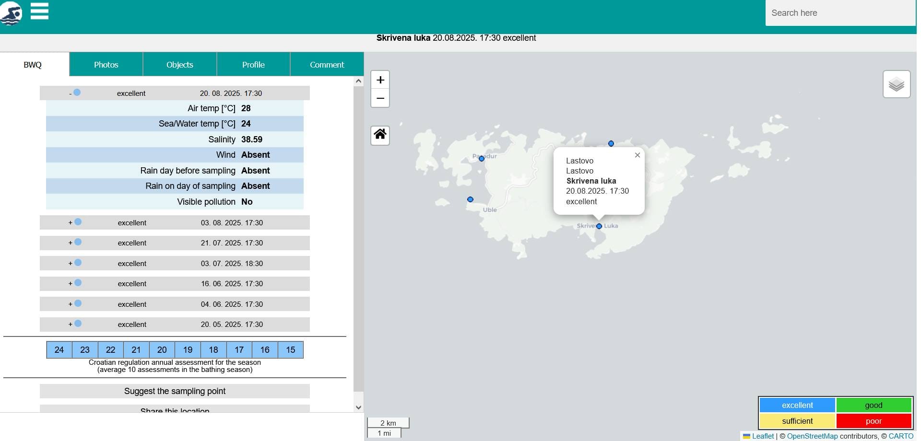
Task: Focus the Search here field
Action: [839, 13]
